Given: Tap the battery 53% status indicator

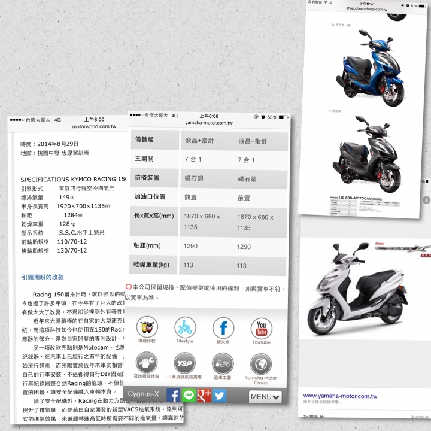Looking at the screenshot, I should pyautogui.click(x=278, y=117).
